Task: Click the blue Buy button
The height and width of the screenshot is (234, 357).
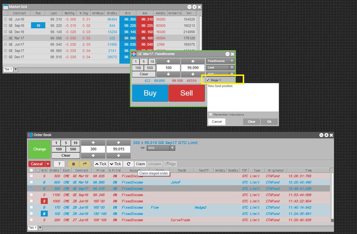Action: pyautogui.click(x=150, y=93)
